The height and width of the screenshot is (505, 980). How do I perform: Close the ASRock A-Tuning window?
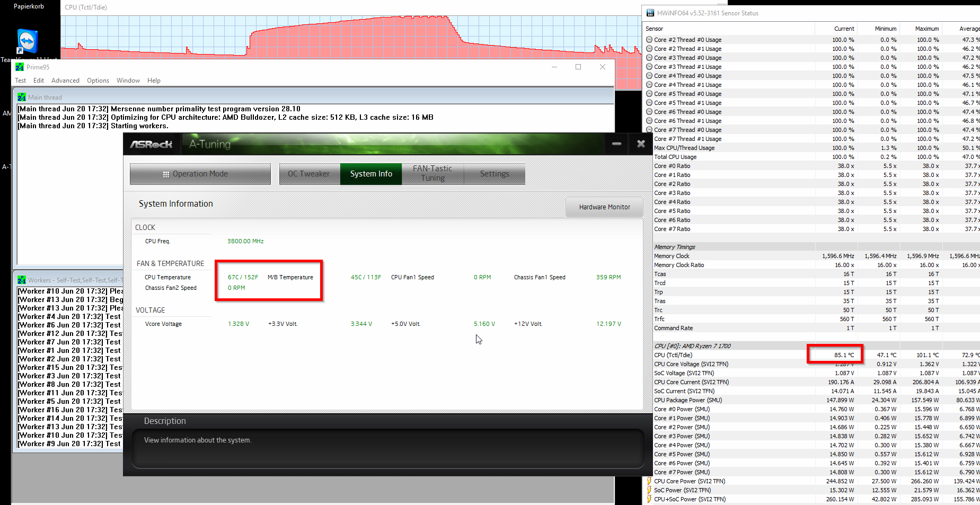point(641,144)
